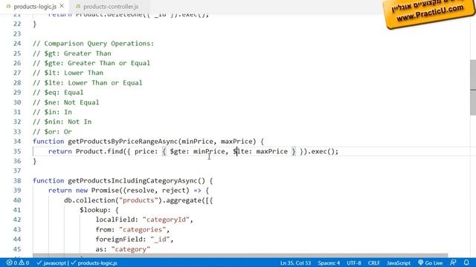This screenshot has width=476, height=267.
Task: Open Ln 35, Col 53 go-to-line
Action: click(x=295, y=263)
